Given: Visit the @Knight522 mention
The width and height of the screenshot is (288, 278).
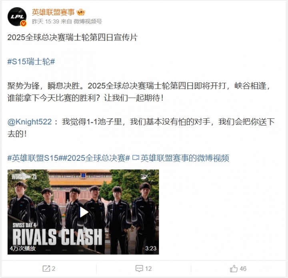Looking at the screenshot, I should pos(30,122).
